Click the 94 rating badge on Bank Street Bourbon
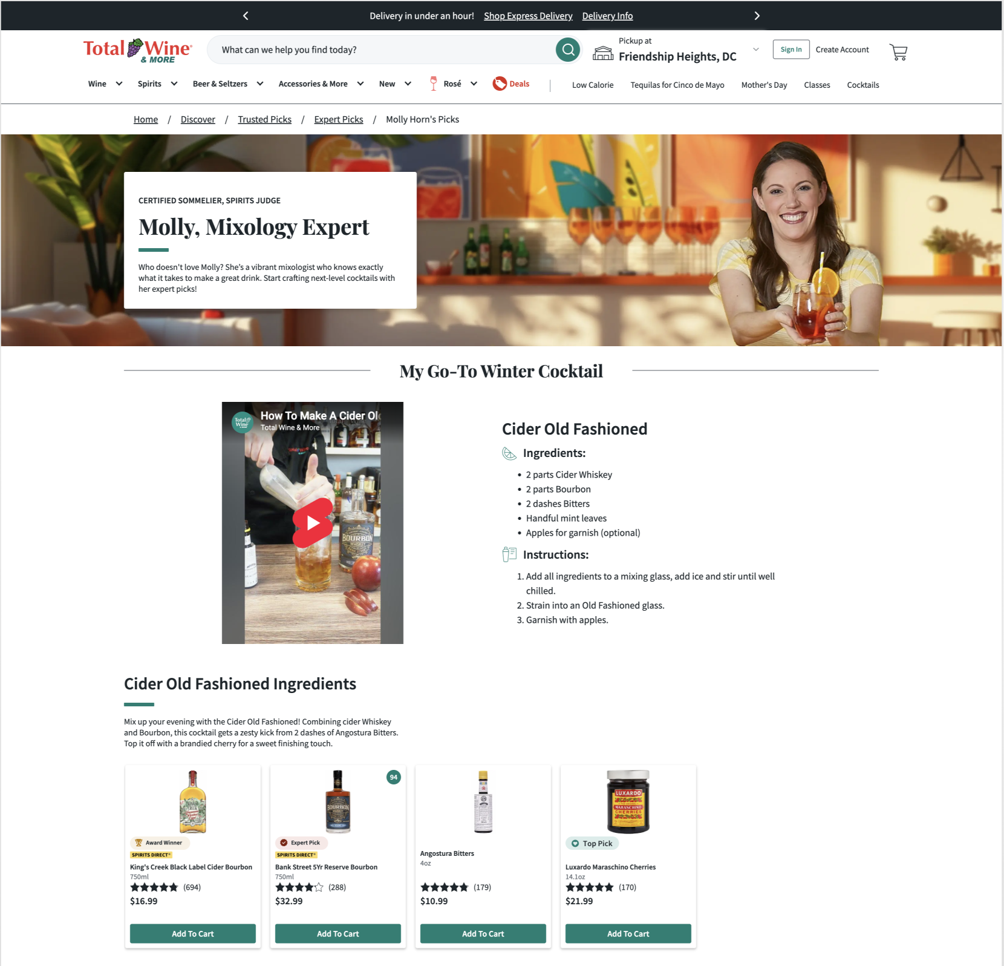The image size is (1004, 966). pos(394,777)
